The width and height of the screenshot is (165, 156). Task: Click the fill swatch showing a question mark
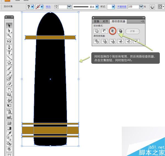pyautogui.click(x=29, y=7)
